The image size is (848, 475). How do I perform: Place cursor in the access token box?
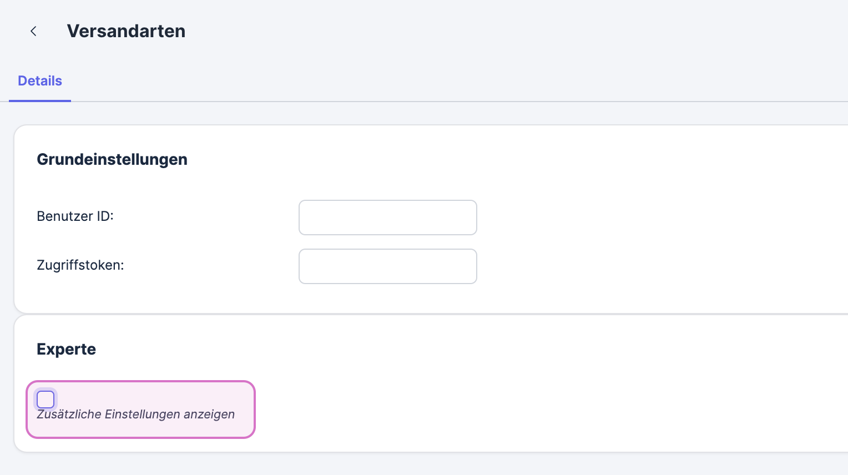click(387, 266)
